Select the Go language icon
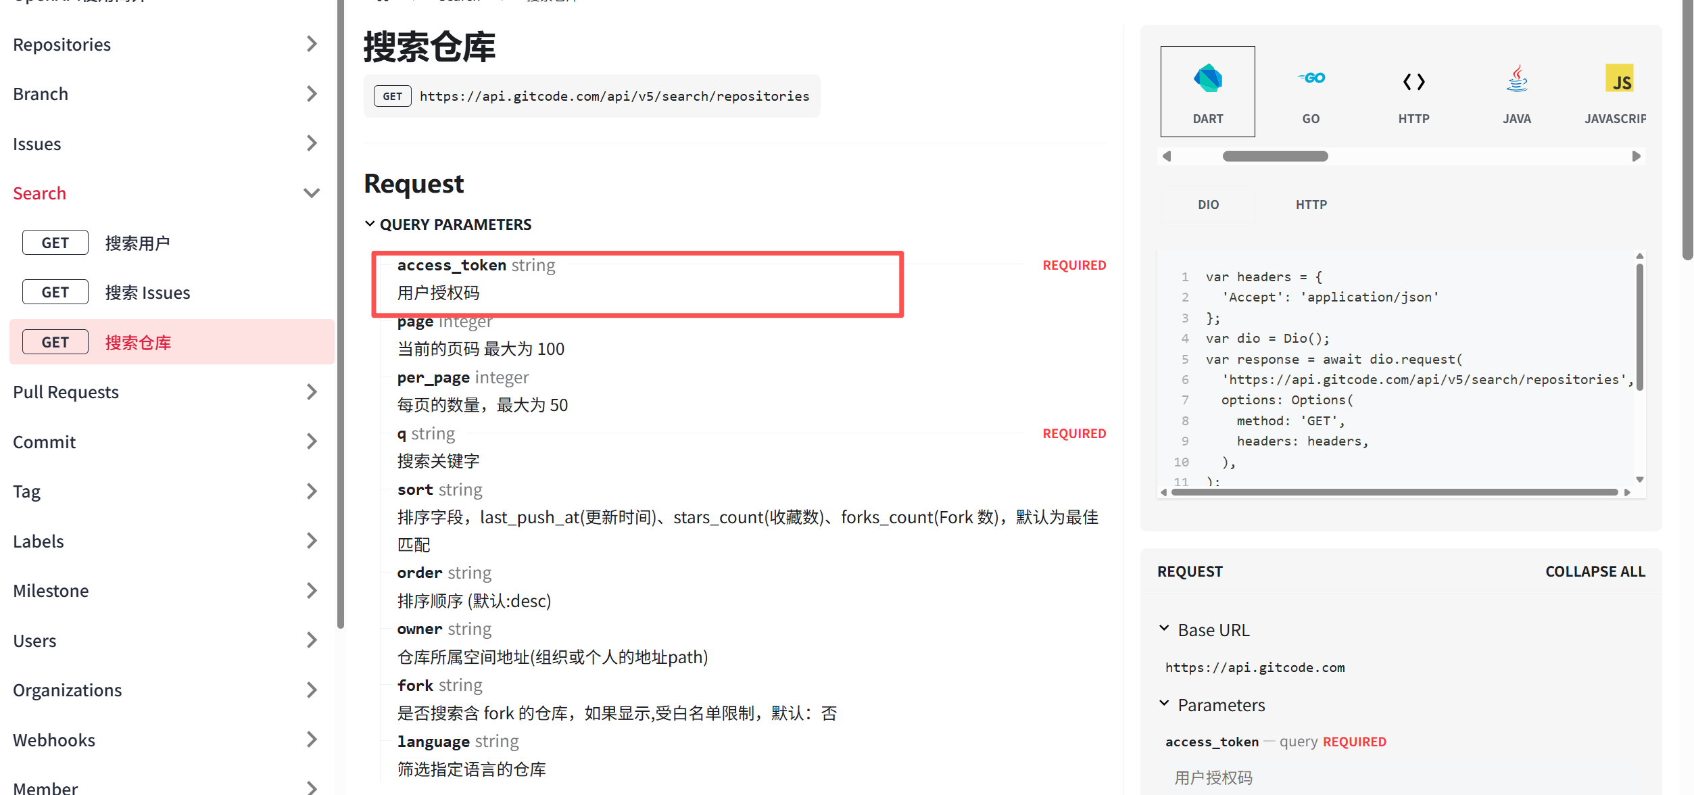 1311,79
